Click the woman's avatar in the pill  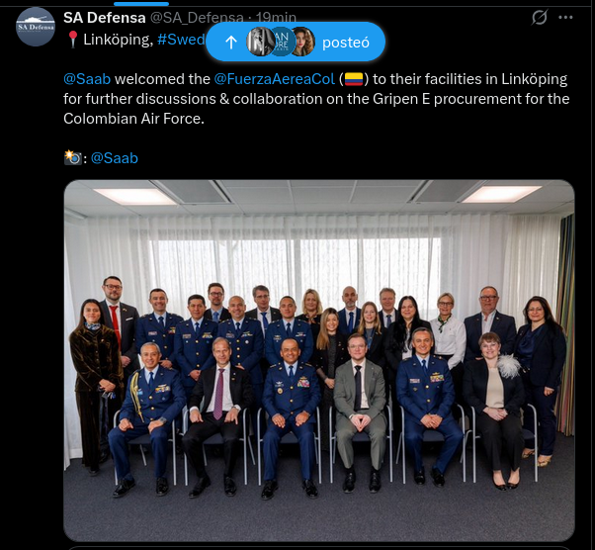click(302, 42)
